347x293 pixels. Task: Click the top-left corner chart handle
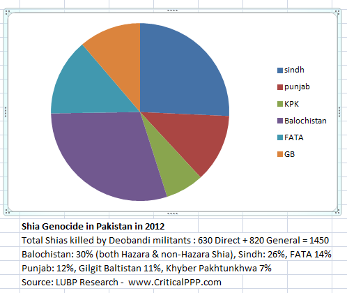(x=7, y=13)
